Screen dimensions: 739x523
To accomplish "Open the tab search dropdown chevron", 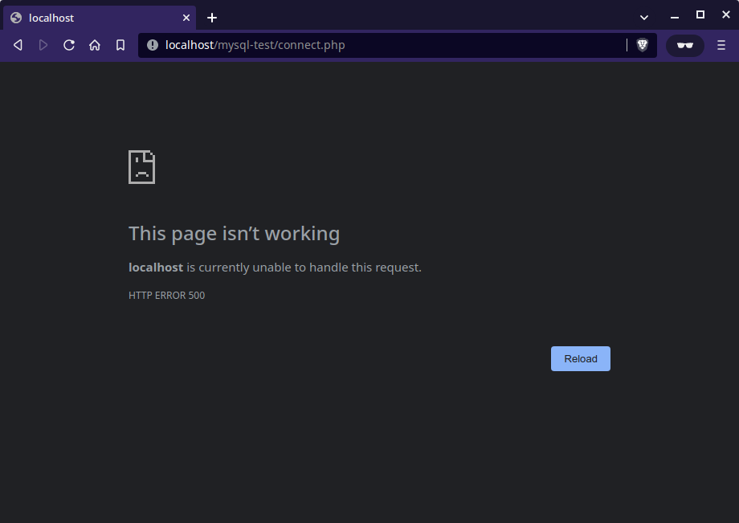I will pos(643,17).
